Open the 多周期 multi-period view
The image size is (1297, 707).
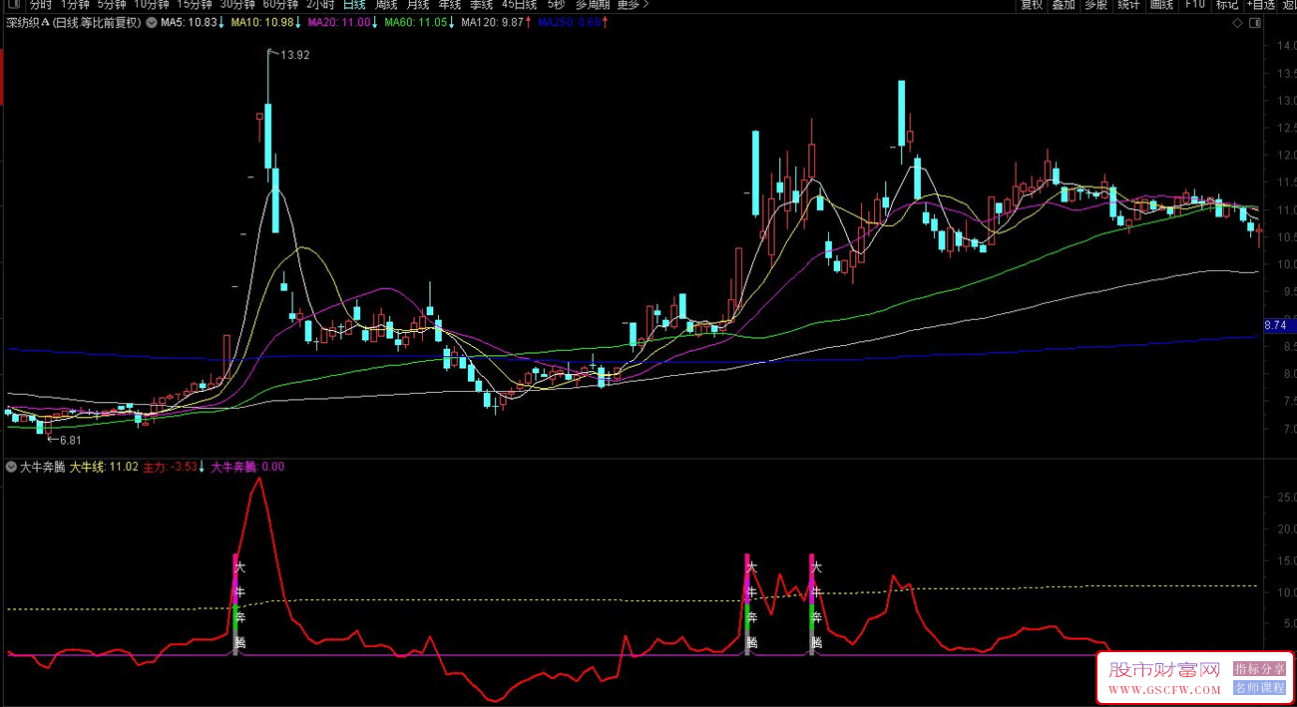pos(593,5)
